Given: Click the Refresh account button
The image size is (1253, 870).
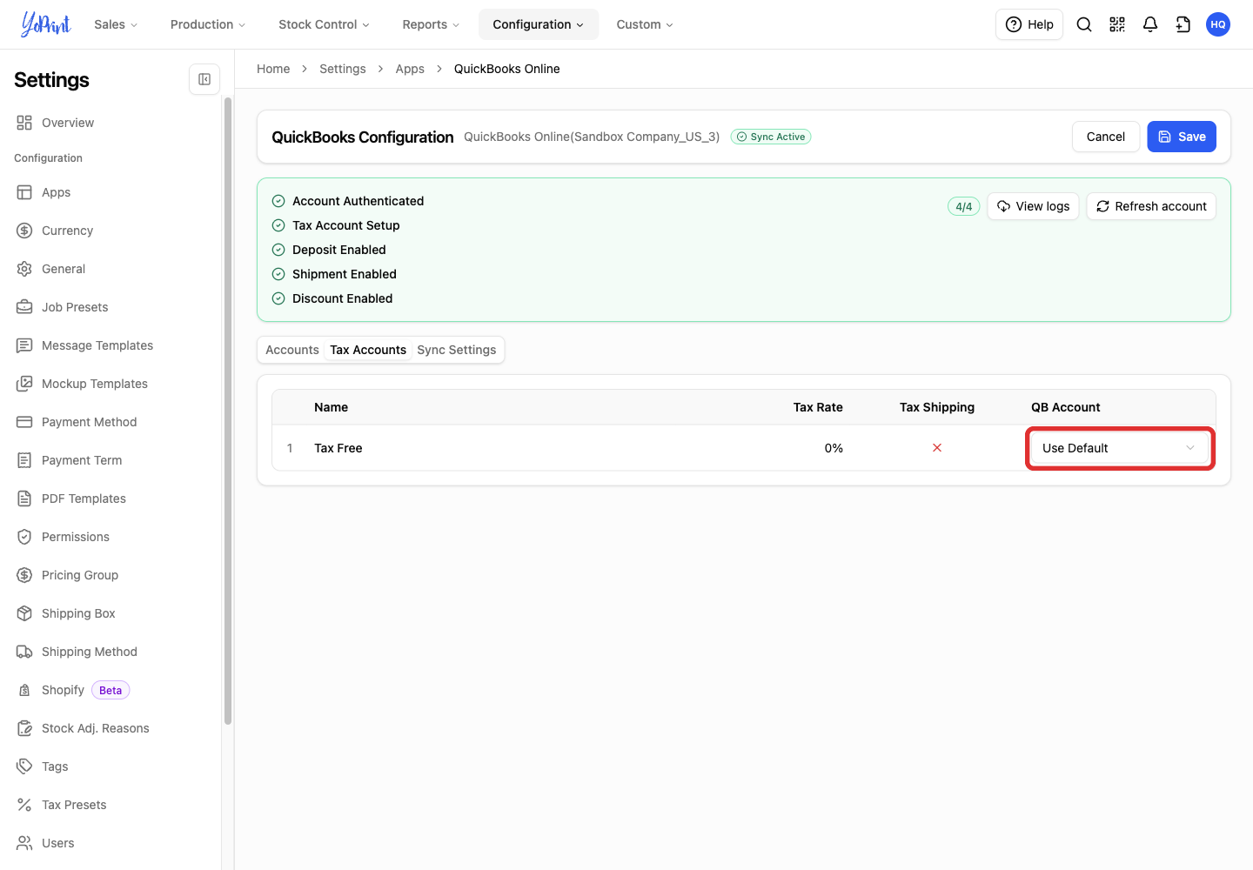Looking at the screenshot, I should (x=1151, y=206).
